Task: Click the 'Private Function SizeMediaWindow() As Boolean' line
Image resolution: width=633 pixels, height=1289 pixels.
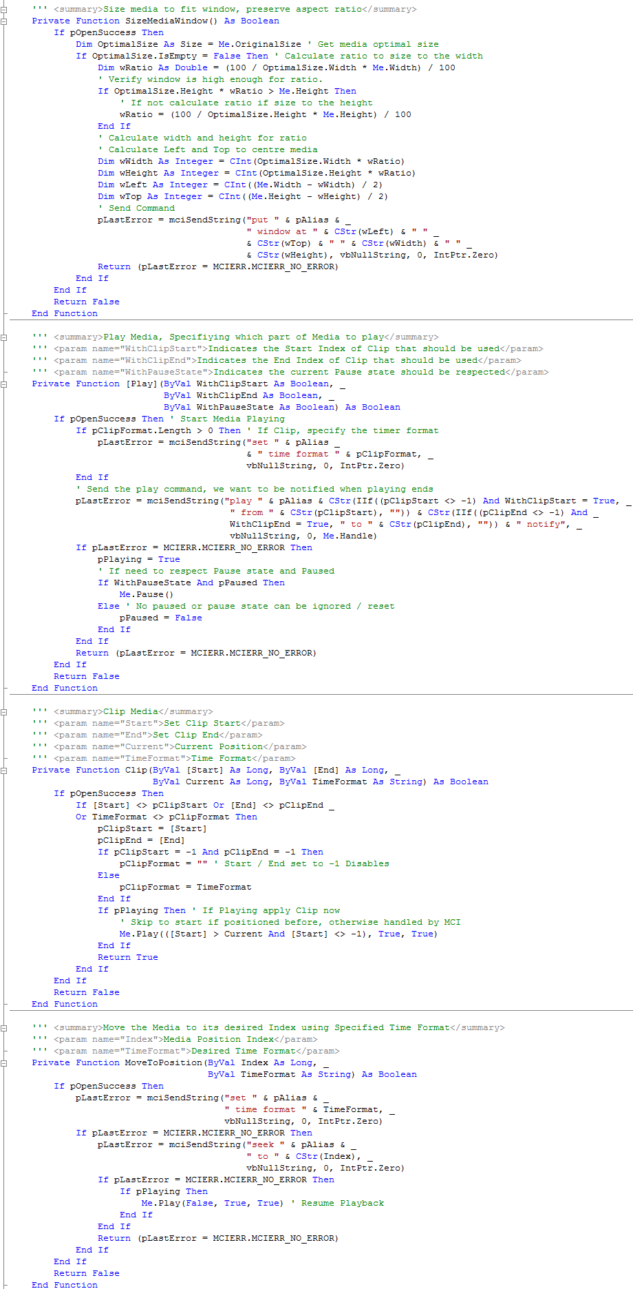Action: [155, 21]
